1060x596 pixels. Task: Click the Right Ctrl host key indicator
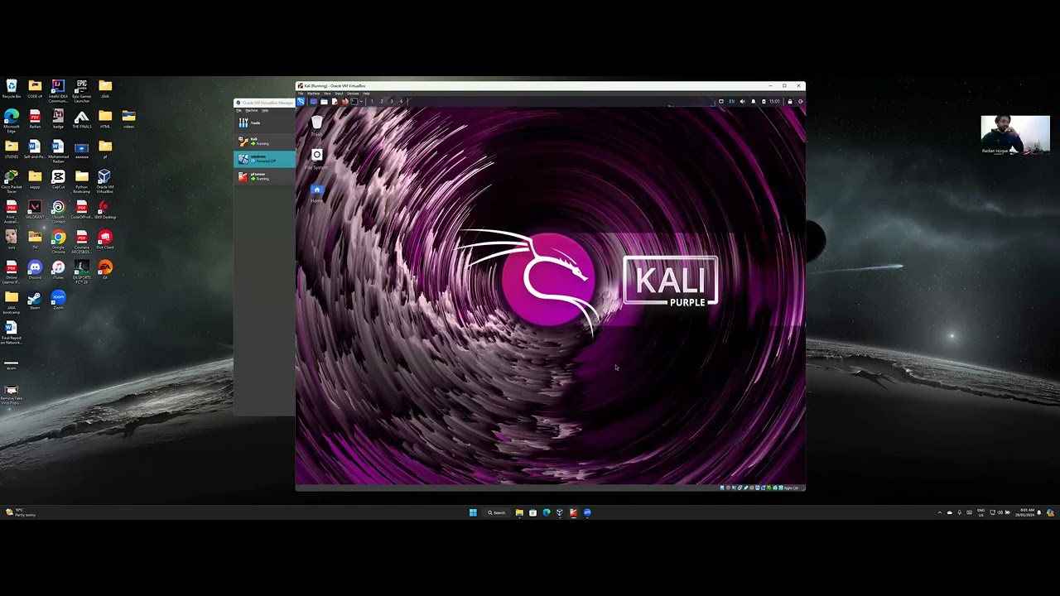[x=793, y=488]
